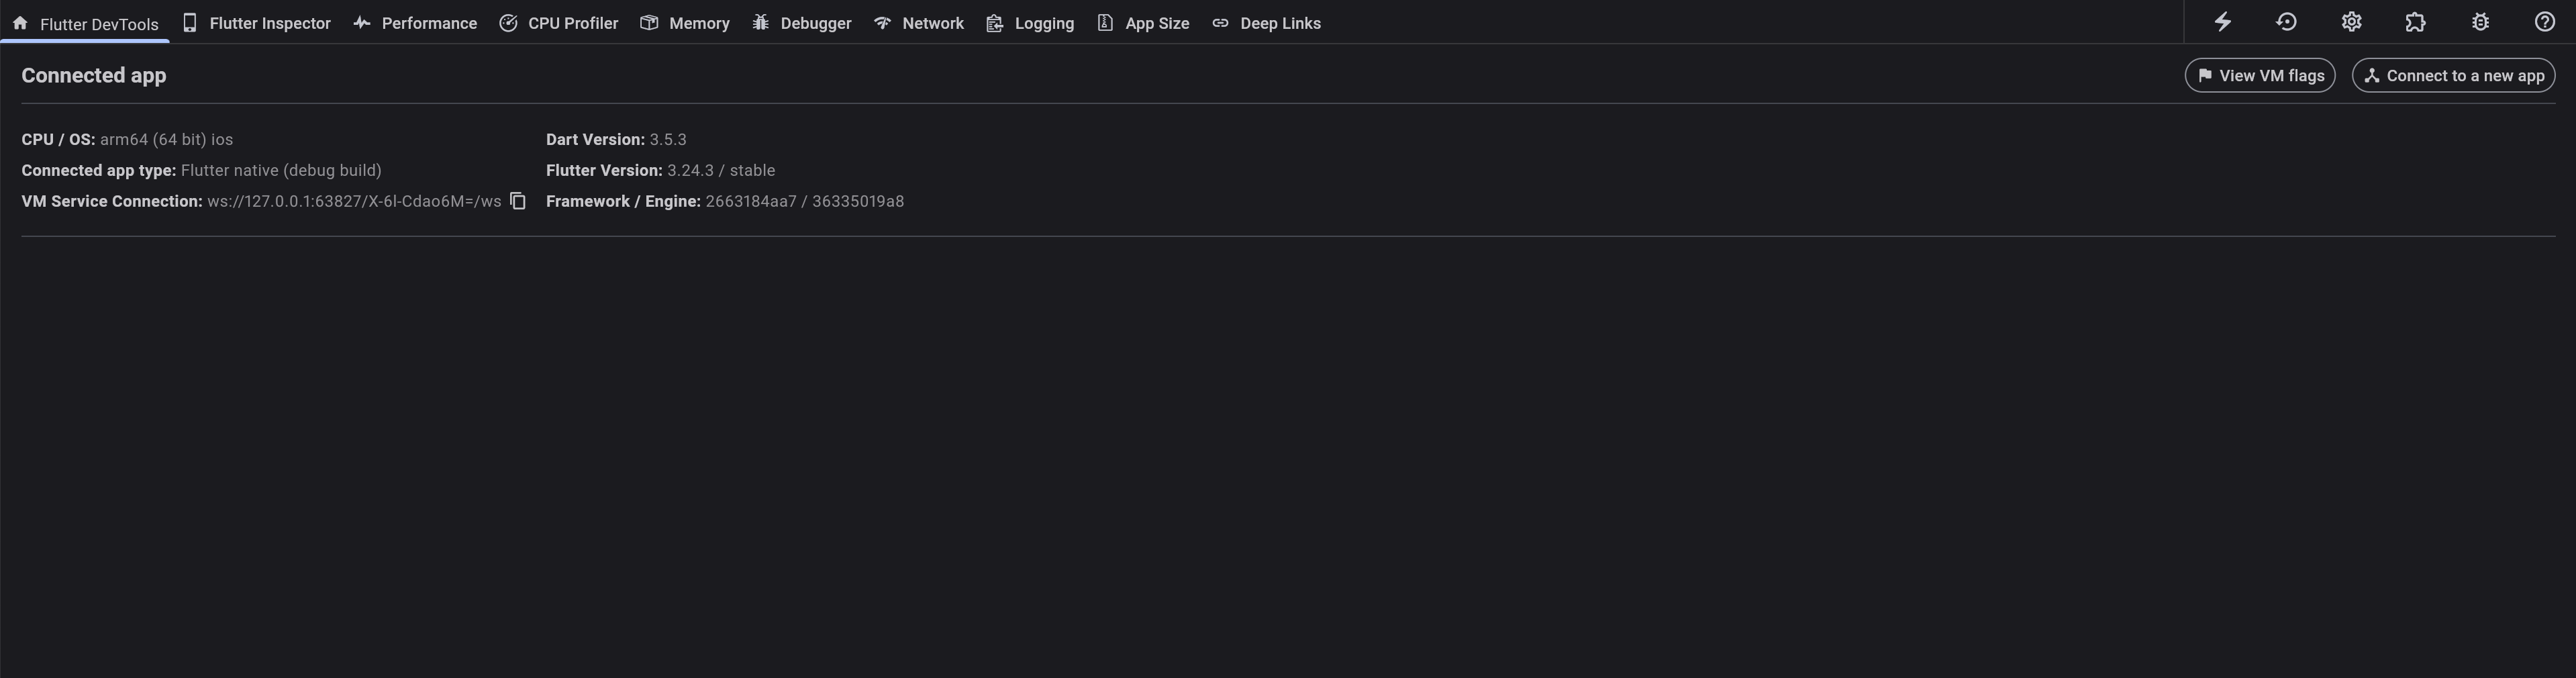Copy the VM Service Connection URL

pyautogui.click(x=518, y=201)
